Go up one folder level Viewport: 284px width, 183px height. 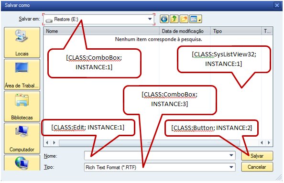tap(174, 19)
